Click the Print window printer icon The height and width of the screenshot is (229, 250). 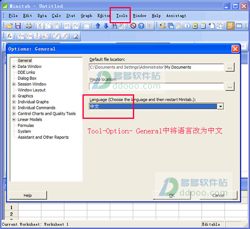29,26
